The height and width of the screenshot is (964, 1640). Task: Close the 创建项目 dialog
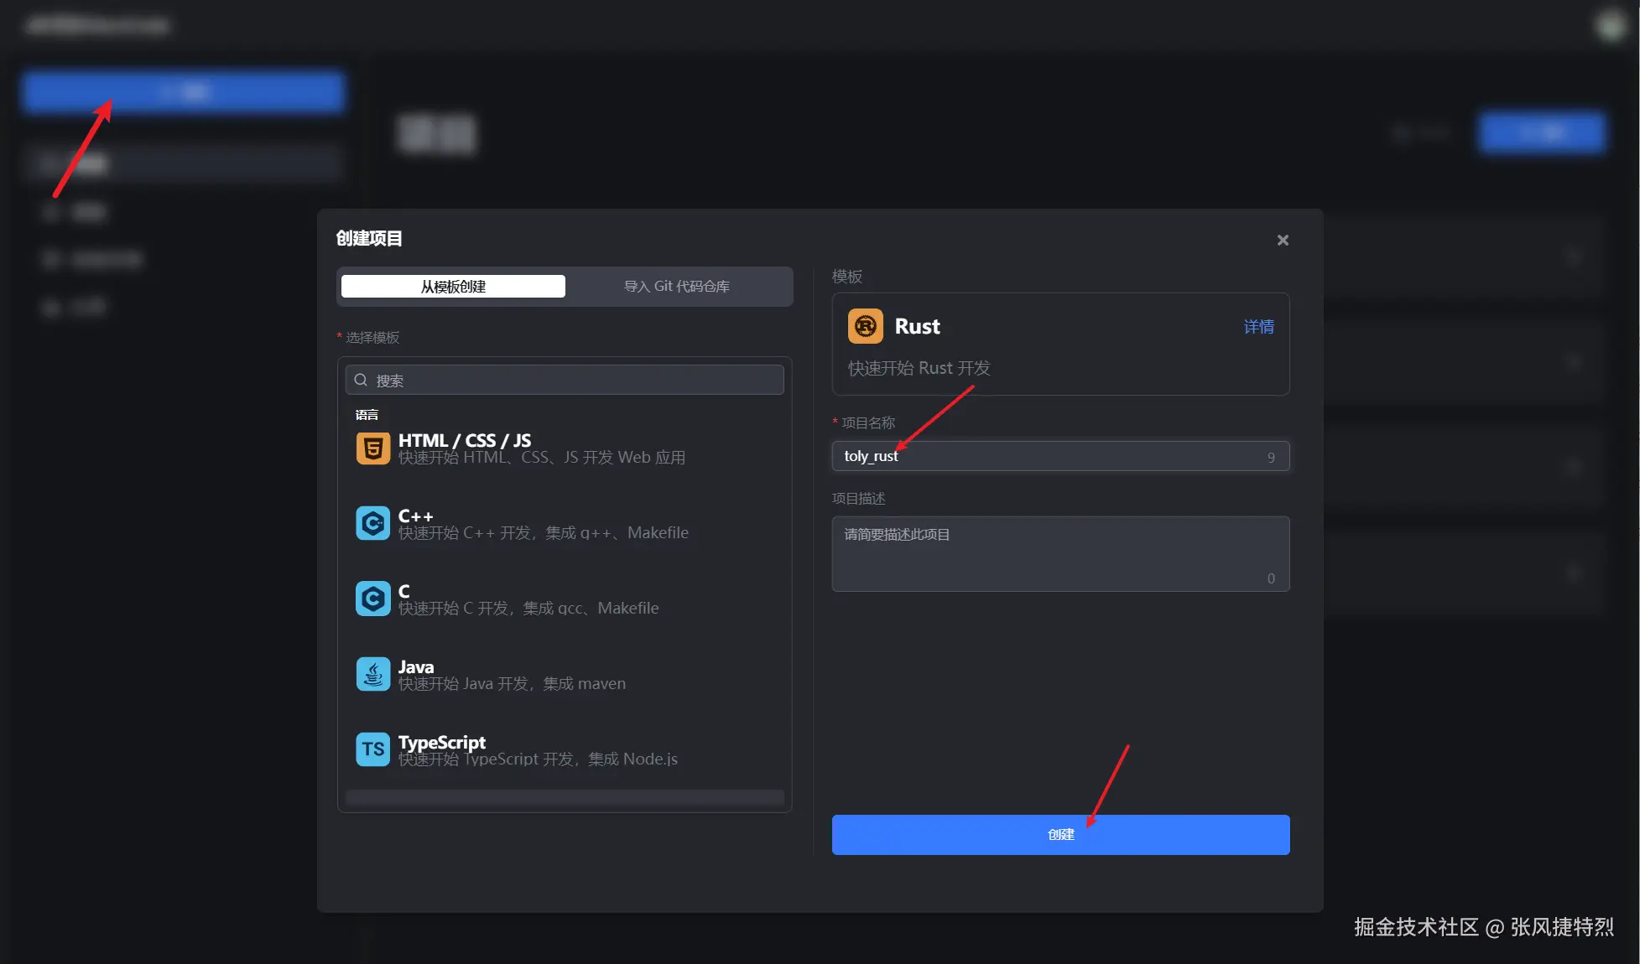[x=1283, y=241]
